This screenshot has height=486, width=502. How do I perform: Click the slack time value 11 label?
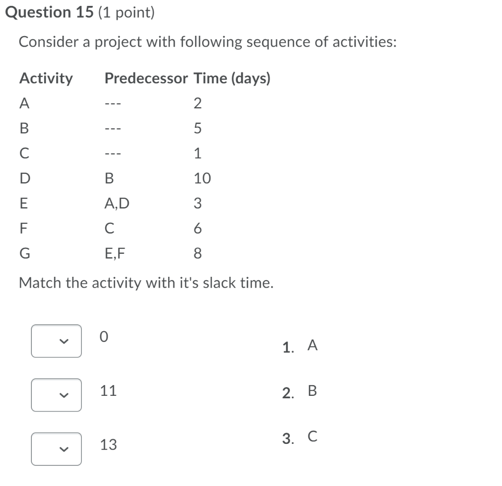coord(109,390)
